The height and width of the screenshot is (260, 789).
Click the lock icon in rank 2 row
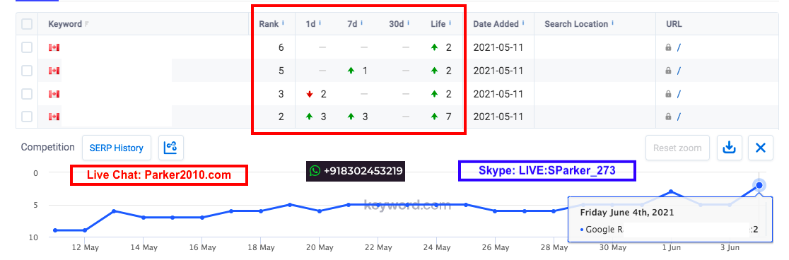tap(668, 117)
